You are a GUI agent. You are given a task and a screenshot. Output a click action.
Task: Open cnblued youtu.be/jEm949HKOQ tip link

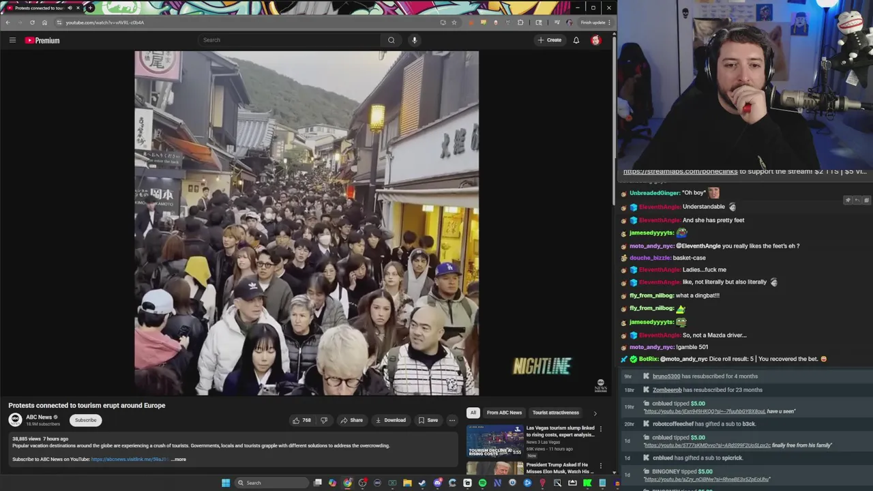point(704,411)
